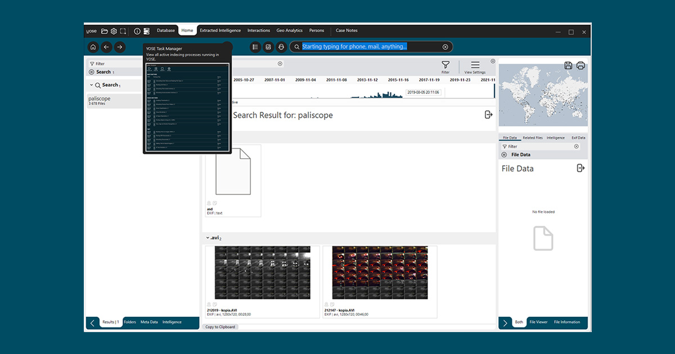675x354 pixels.
Task: Open the Extracted Intelligence tab
Action: (x=220, y=30)
